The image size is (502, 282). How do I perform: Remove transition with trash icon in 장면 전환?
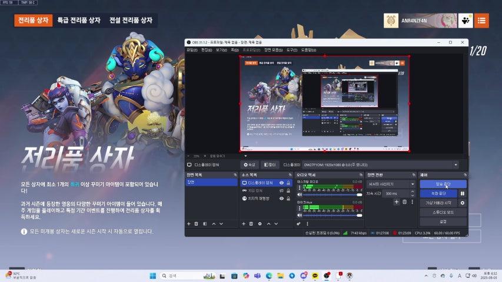tap(405, 202)
